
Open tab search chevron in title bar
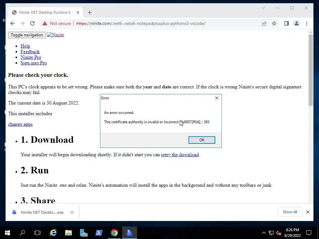(263, 8)
